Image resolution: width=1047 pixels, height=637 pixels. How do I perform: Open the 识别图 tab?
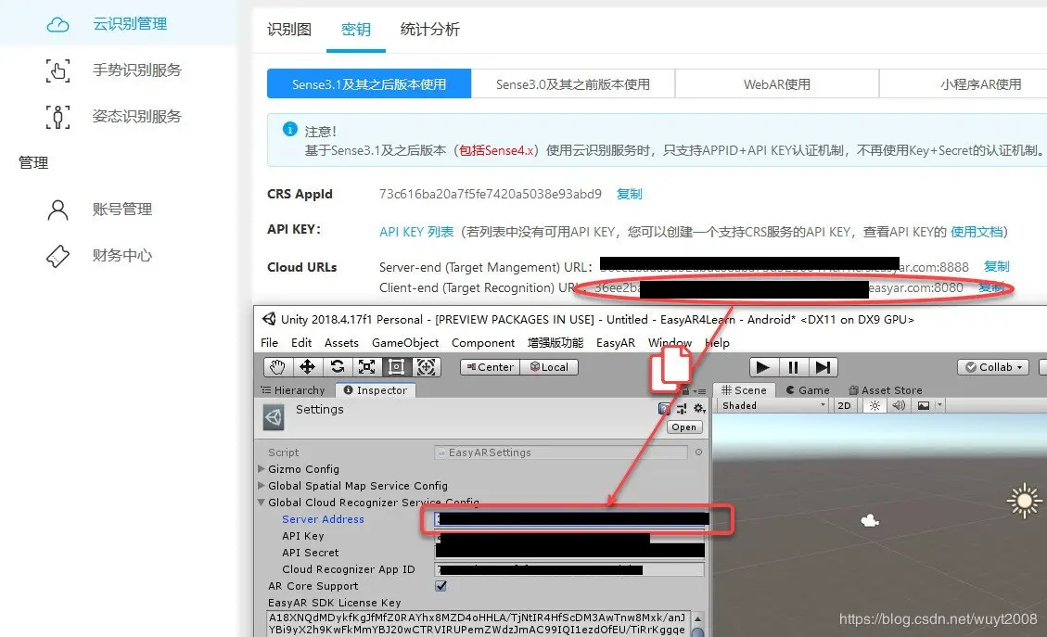tap(289, 30)
